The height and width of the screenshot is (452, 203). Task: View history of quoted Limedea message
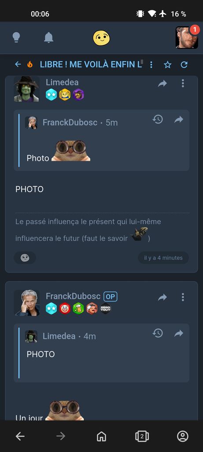(158, 333)
